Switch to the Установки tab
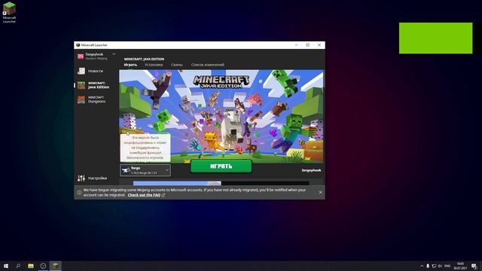This screenshot has width=482, height=271. click(154, 65)
